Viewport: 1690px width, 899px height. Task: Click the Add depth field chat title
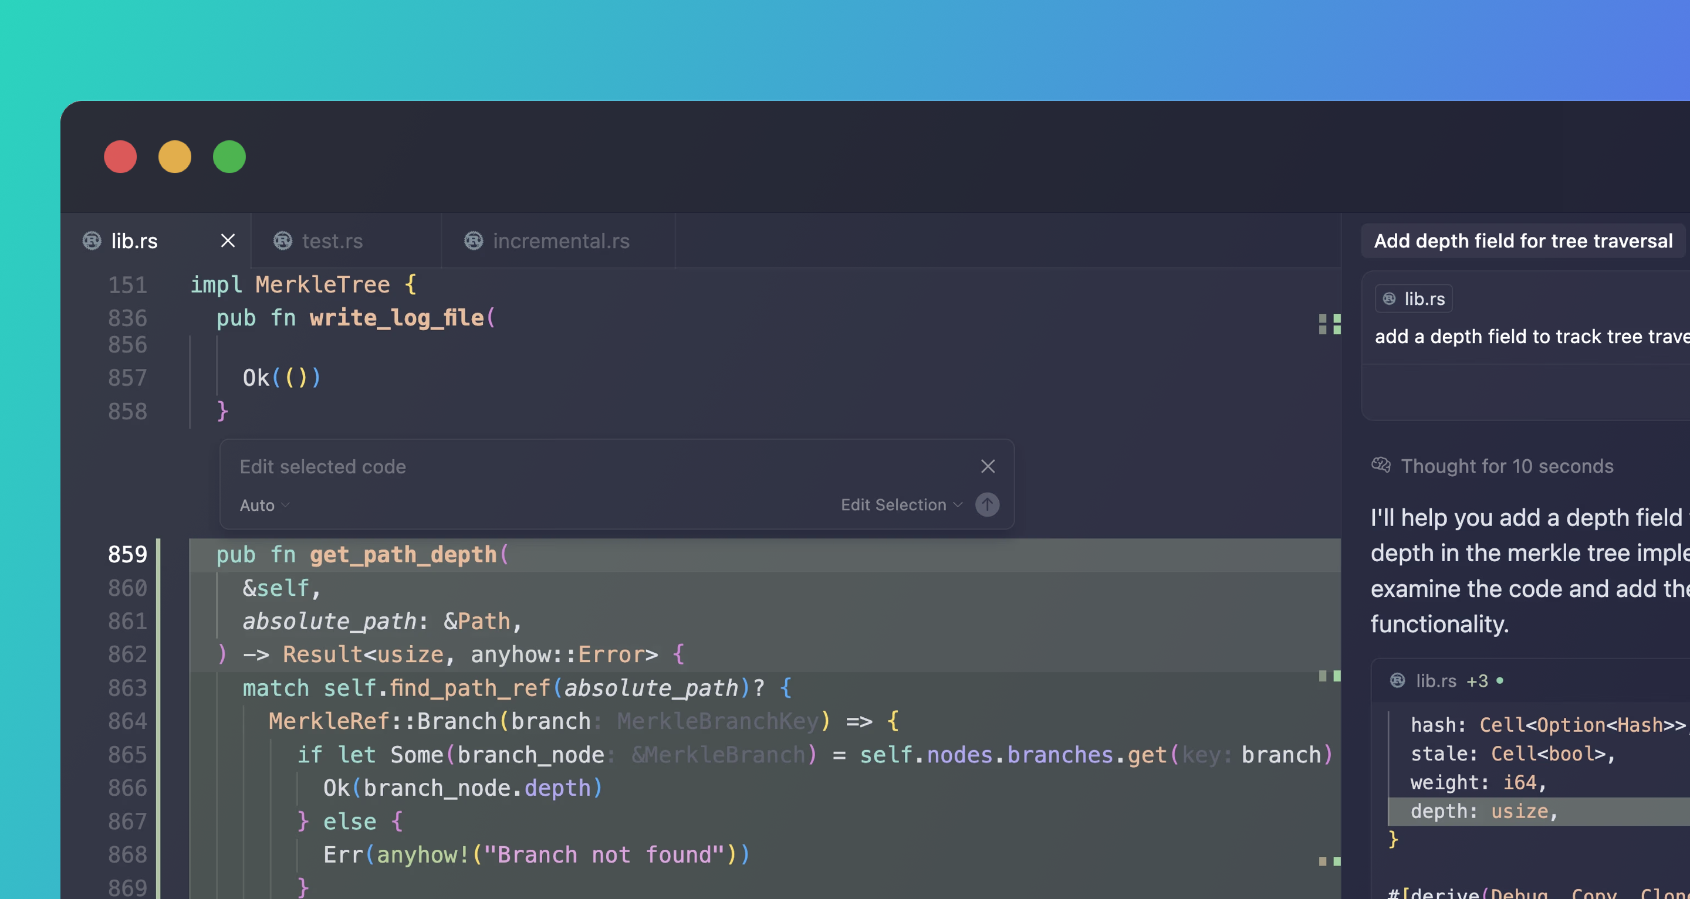(x=1523, y=240)
